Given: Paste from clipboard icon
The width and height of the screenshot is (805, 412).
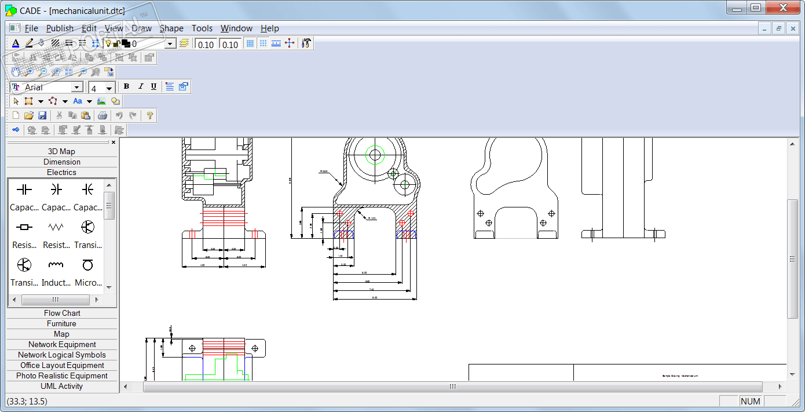Looking at the screenshot, I should tap(86, 115).
